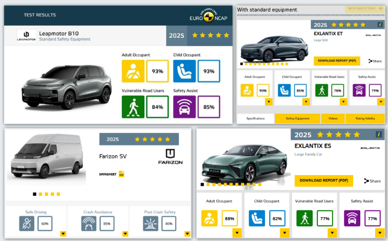The height and width of the screenshot is (241, 388).
Task: Click Farizon Post Crash Safety icon
Action: click(x=151, y=224)
